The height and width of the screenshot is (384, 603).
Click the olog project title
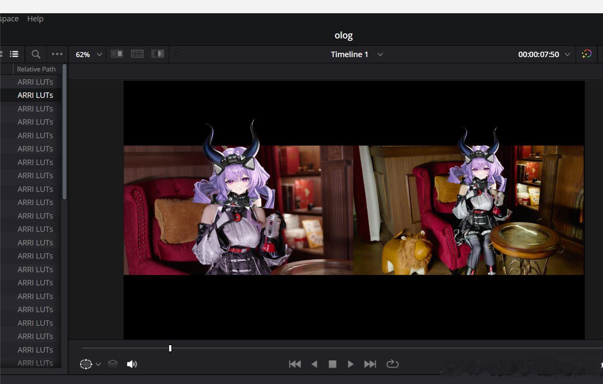point(343,35)
